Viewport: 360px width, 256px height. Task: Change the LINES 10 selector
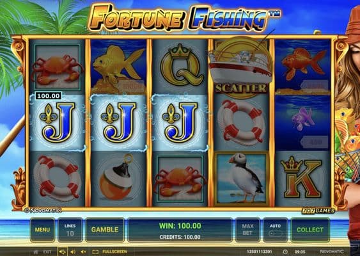pyautogui.click(x=70, y=230)
